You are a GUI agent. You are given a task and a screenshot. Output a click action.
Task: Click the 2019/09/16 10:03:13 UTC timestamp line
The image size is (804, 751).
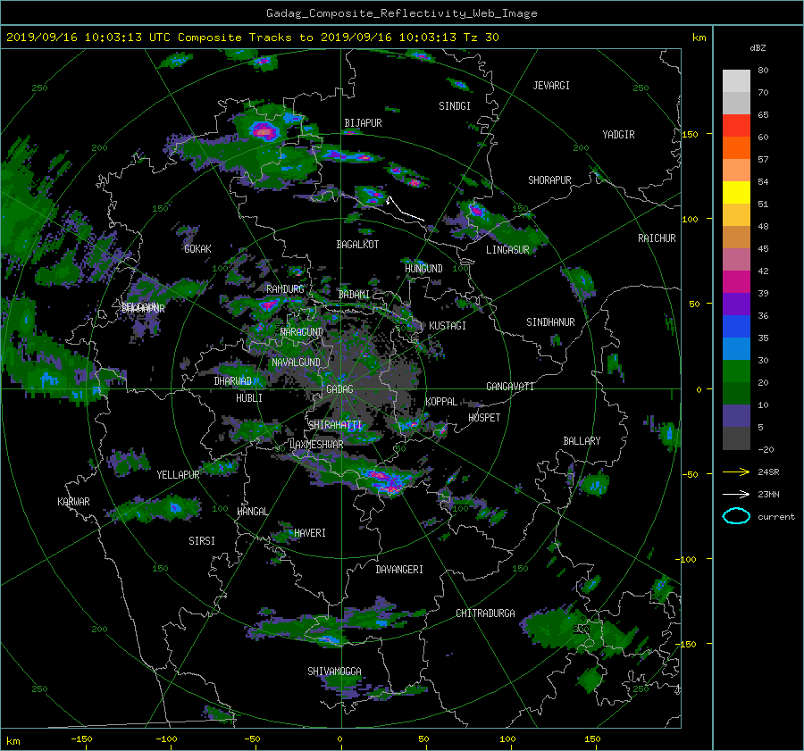[x=252, y=38]
